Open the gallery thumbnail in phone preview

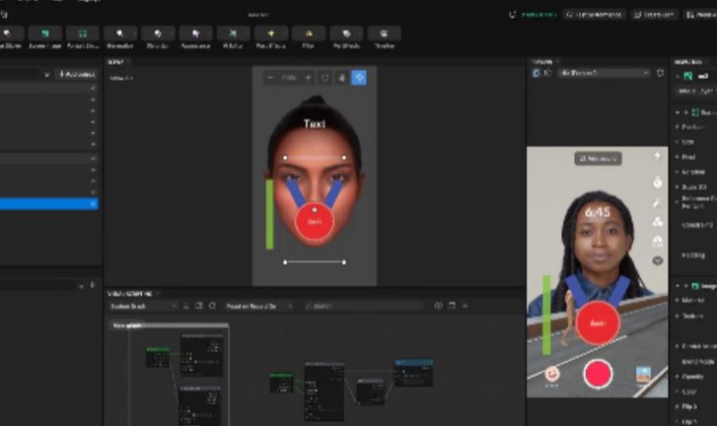pos(643,374)
